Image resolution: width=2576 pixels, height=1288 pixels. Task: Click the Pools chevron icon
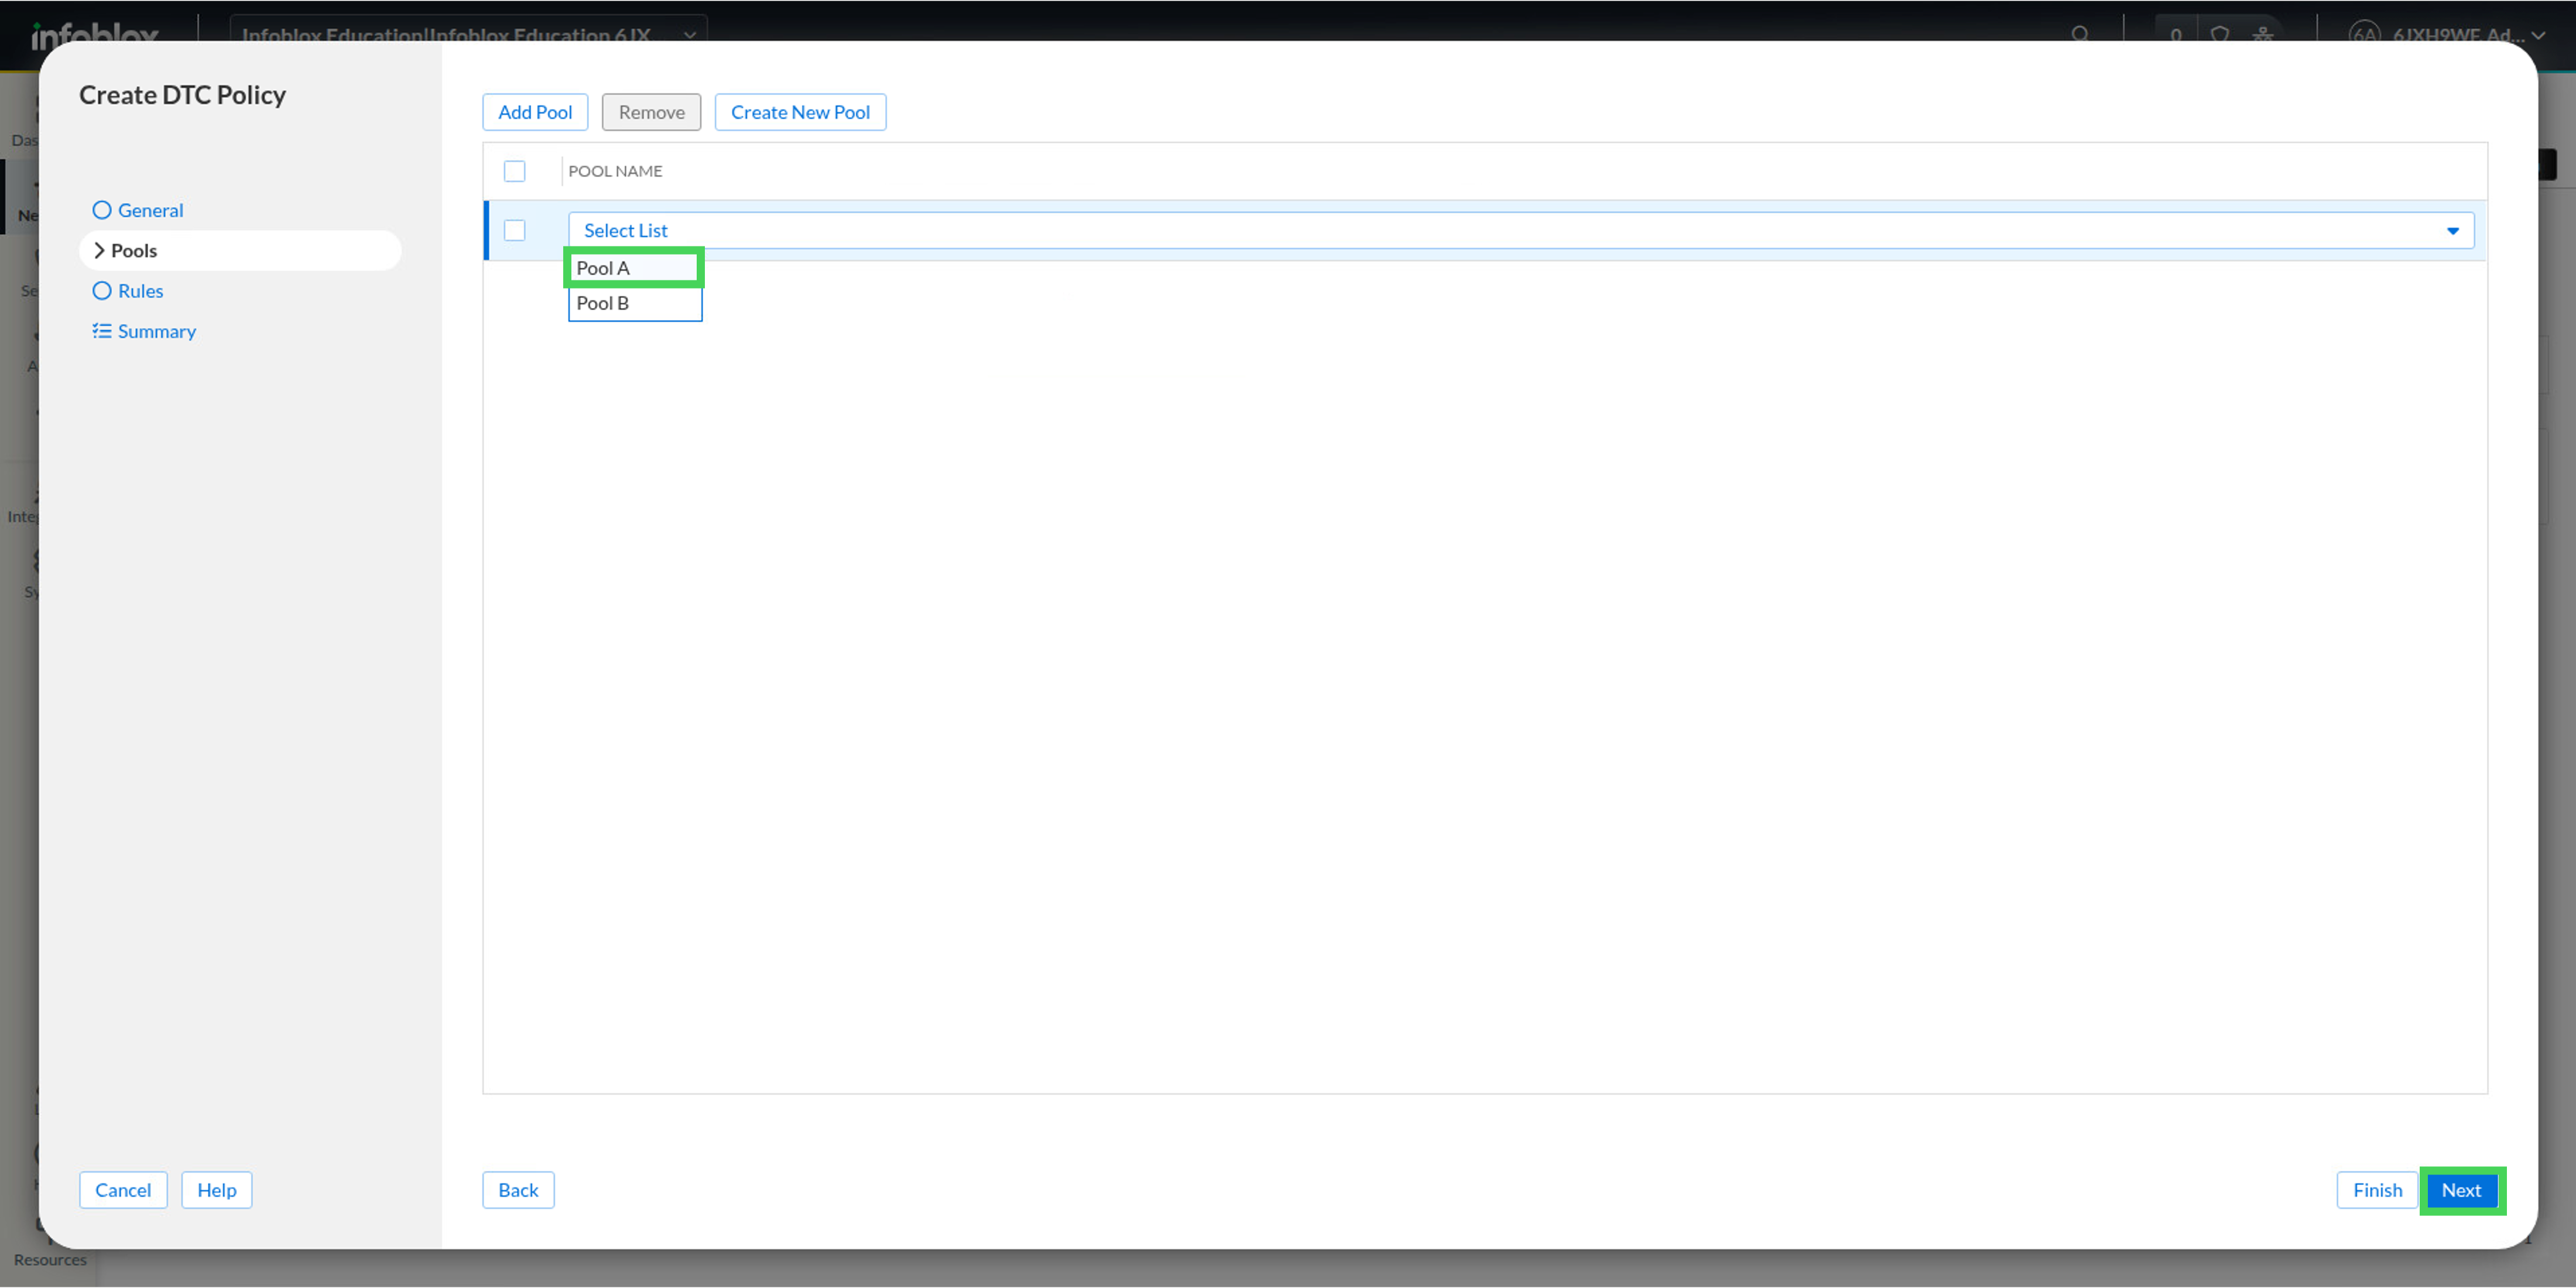99,251
